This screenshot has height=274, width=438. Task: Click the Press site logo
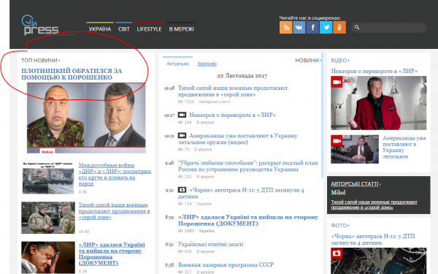point(40,25)
